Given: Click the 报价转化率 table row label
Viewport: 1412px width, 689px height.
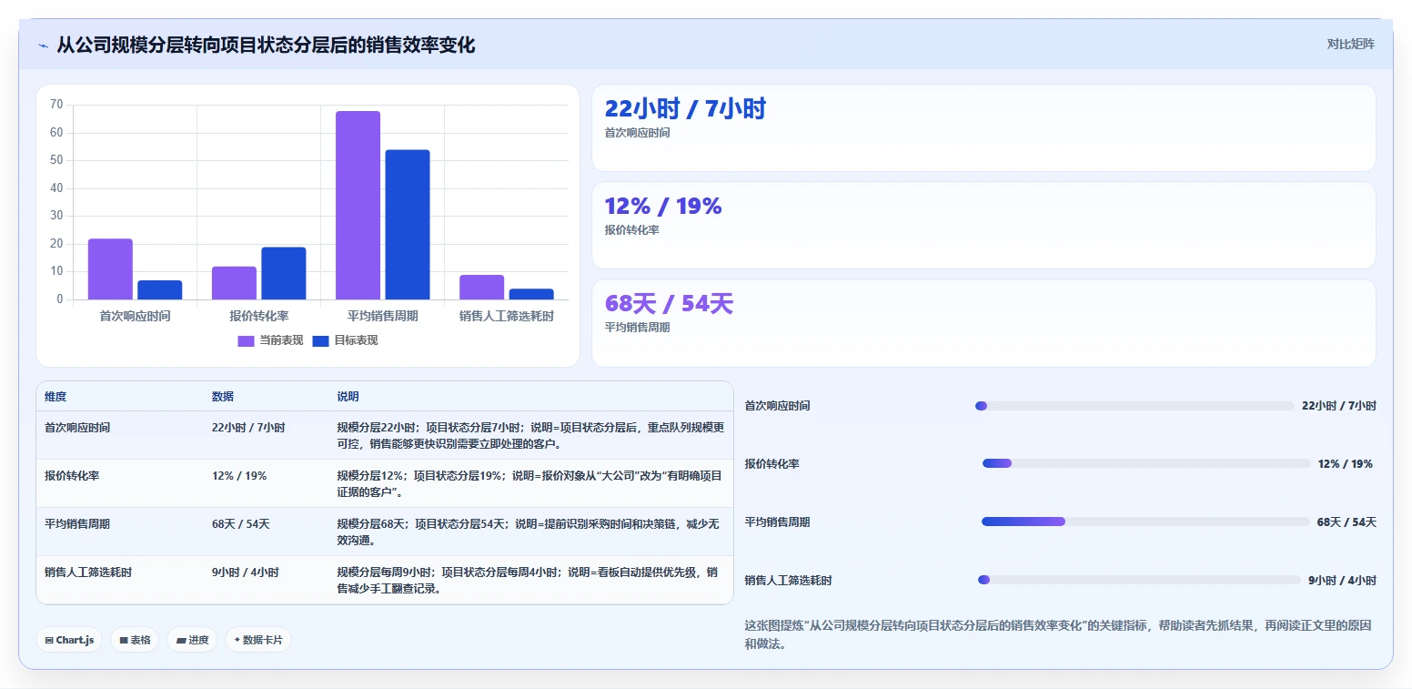Looking at the screenshot, I should [72, 476].
